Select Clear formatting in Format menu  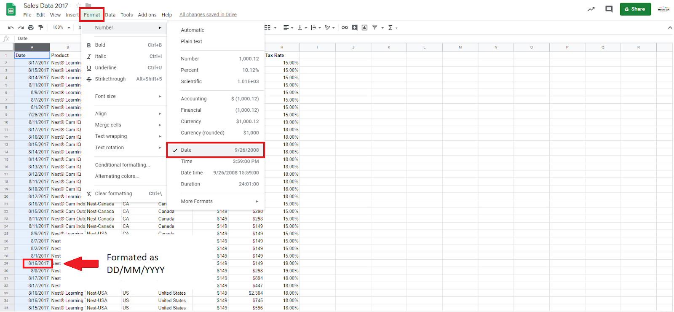pos(124,194)
